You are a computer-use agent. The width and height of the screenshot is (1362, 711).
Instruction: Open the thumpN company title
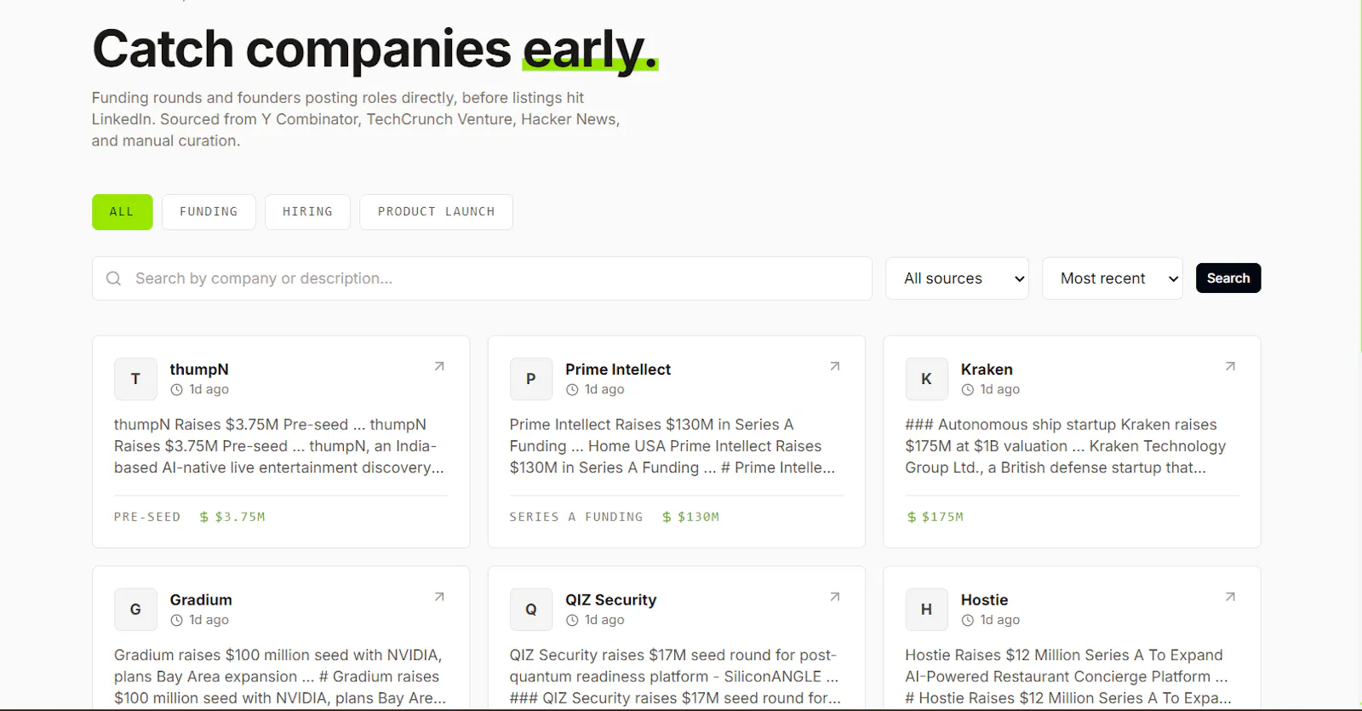point(199,370)
